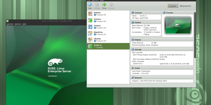Open Devices menu in SLES 11 window
Viewport: 211px width, 105px height.
18,24
